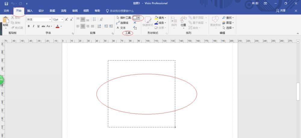Screen dimensions: 301x138
Task: Expand the font color dropdown arrow
Action: click(x=61, y=26)
